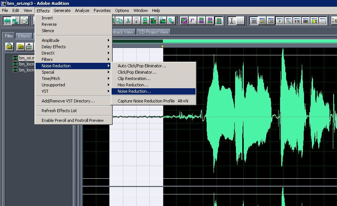Show the level meters icon
Viewport: 337px width, 206px height.
pyautogui.click(x=314, y=21)
